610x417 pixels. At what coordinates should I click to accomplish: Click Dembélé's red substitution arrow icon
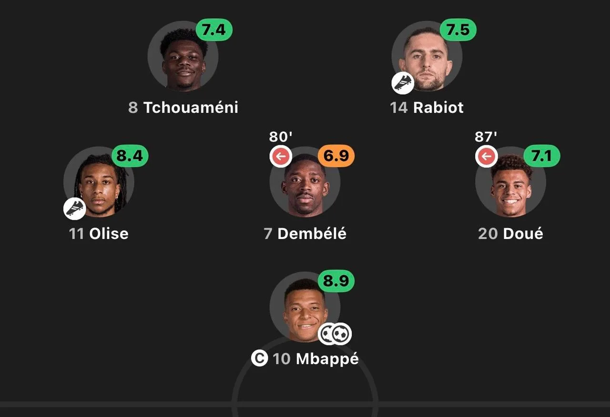(x=281, y=157)
